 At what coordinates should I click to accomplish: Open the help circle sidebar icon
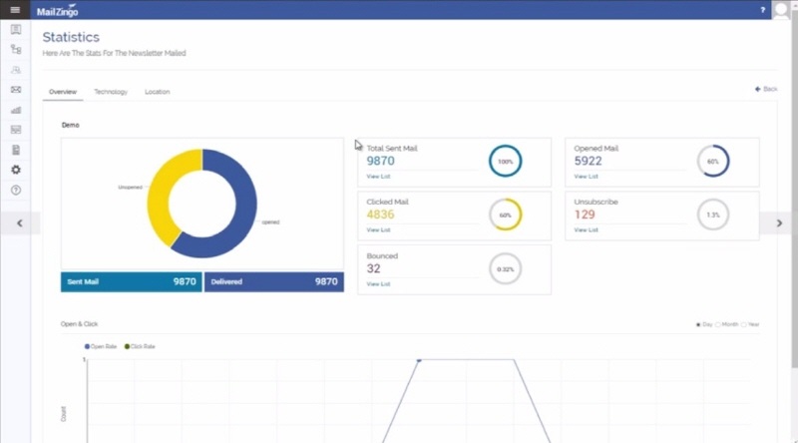[16, 190]
